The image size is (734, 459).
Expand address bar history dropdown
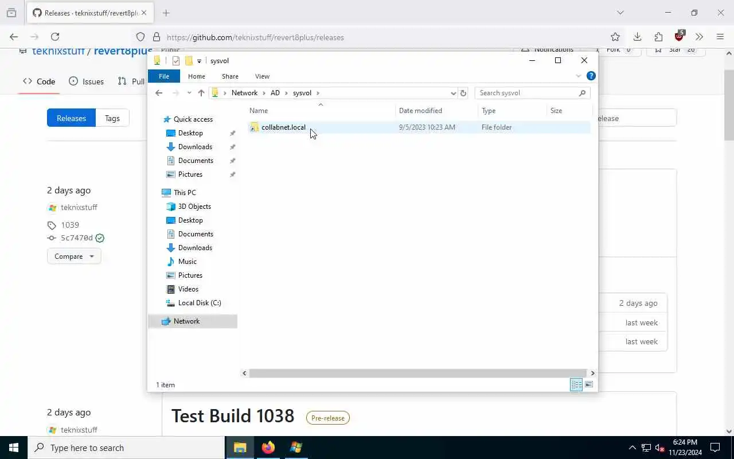click(x=453, y=93)
